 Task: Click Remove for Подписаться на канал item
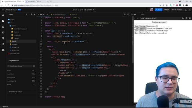(x=143, y=28)
